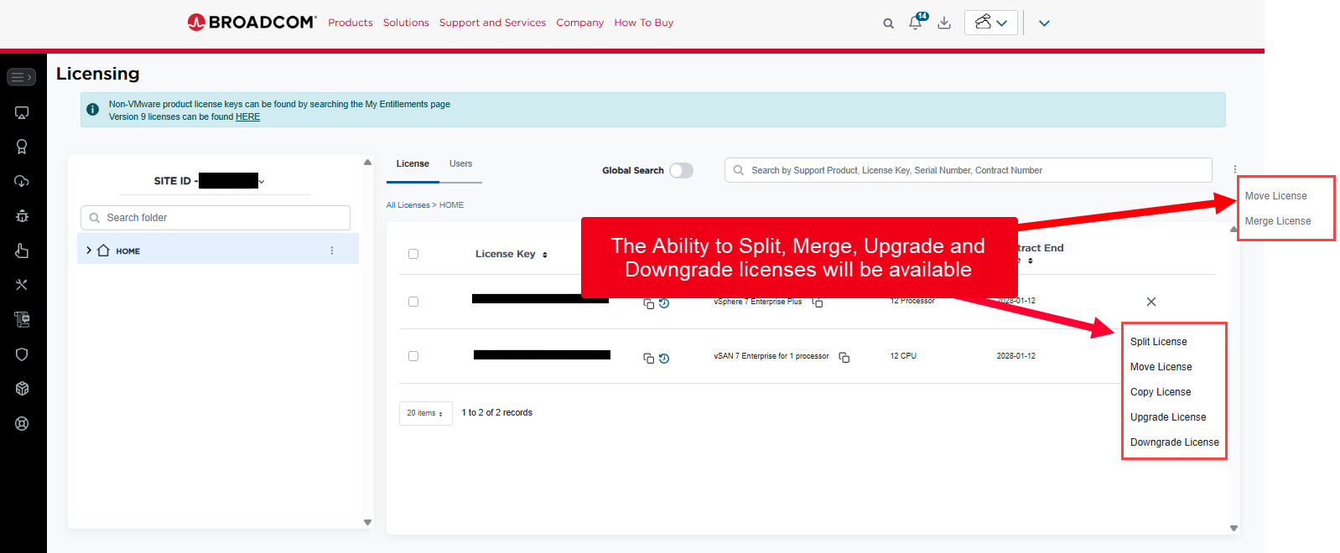1340x553 pixels.
Task: Open Support and Services in the navigation
Action: click(492, 23)
